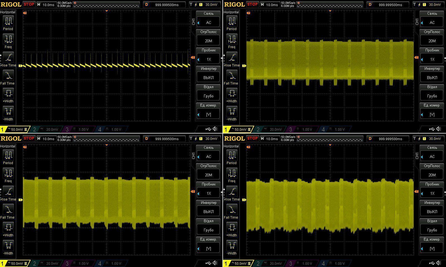The image size is (446, 267).
Task: Toggle ОгрПолос 20M bandwidth limit in top-right scope
Action: click(x=432, y=41)
